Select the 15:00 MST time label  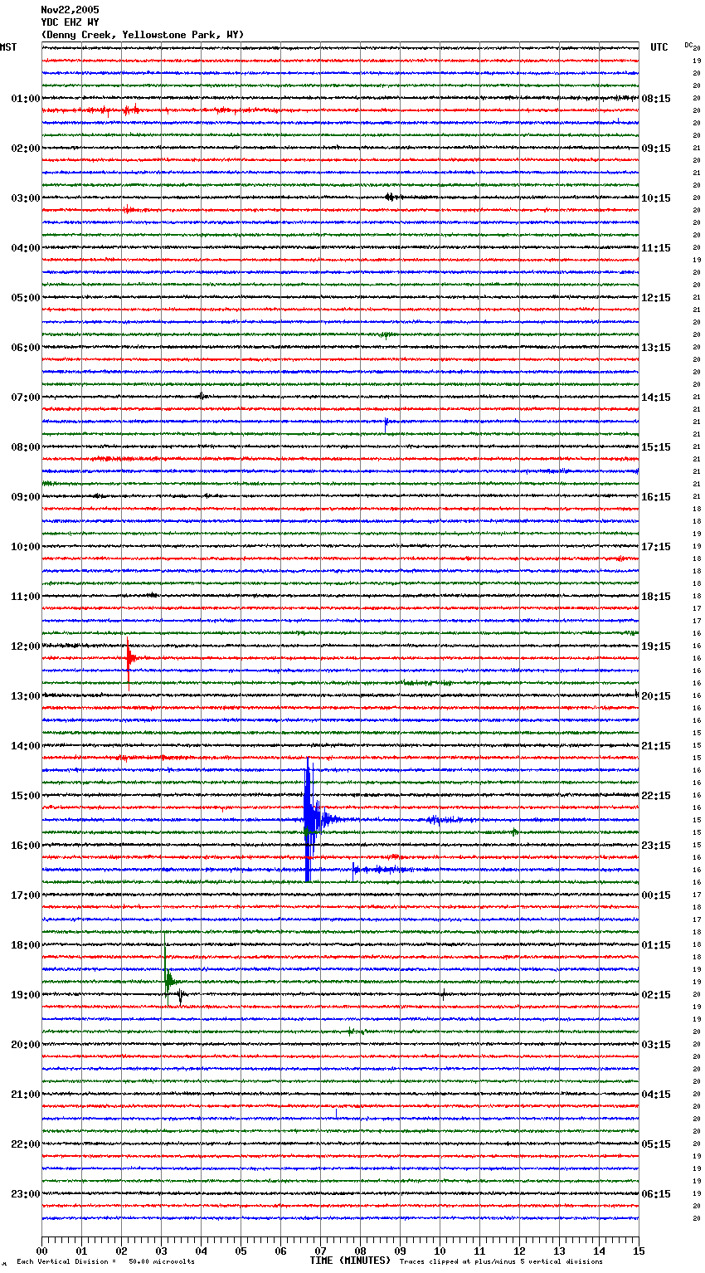(x=25, y=796)
